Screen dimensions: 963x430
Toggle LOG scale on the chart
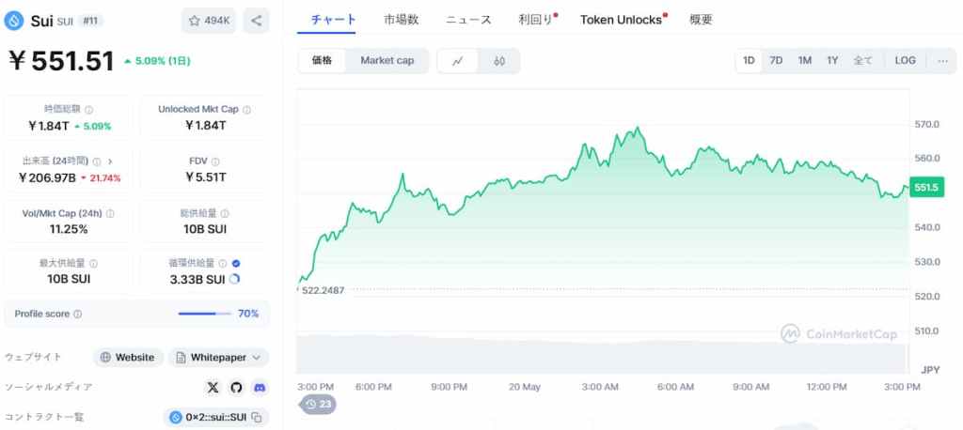[x=905, y=61]
